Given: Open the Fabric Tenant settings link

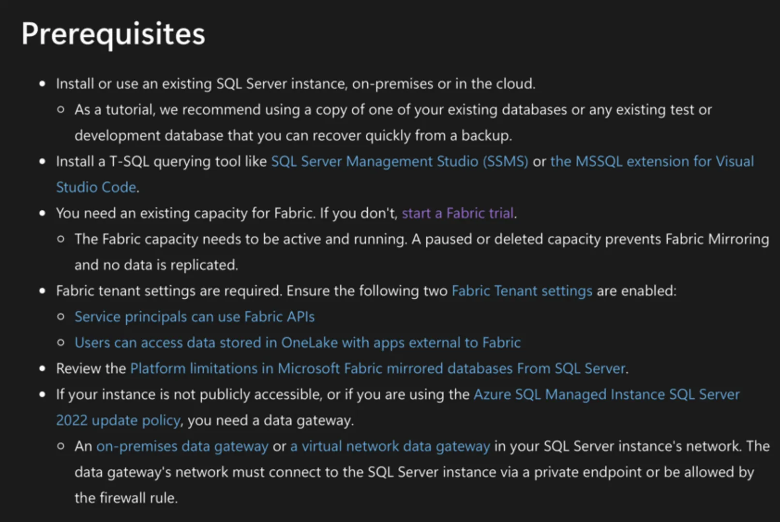Looking at the screenshot, I should [522, 291].
